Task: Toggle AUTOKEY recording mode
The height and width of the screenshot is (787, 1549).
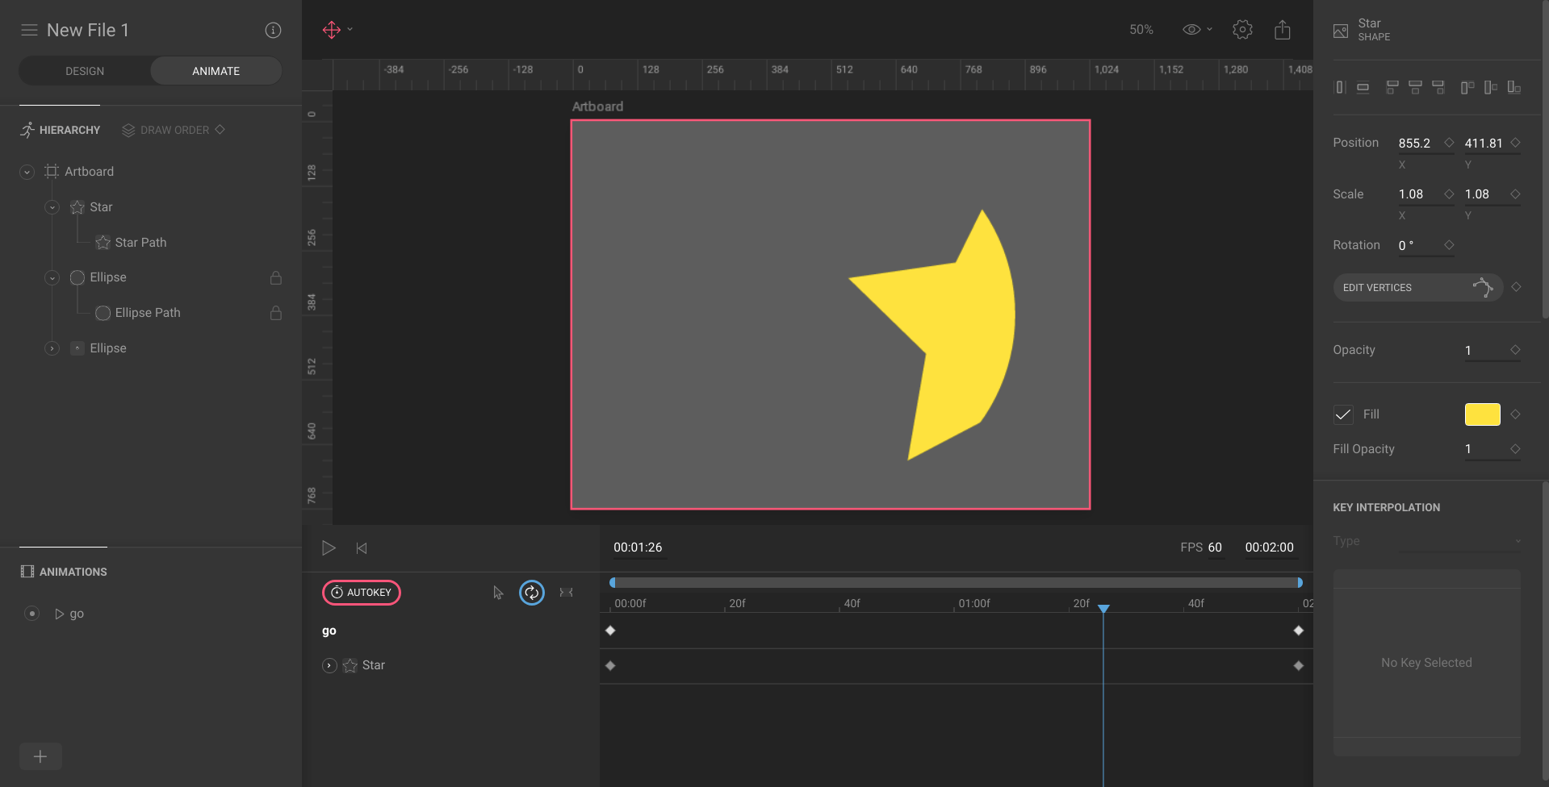Action: [361, 592]
